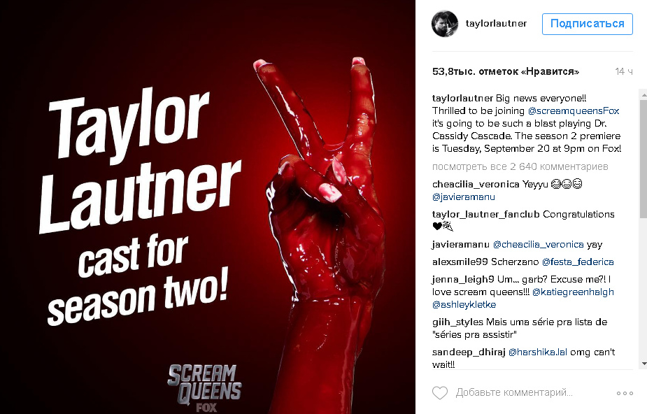Open the @screamqueensFox mention link

pyautogui.click(x=574, y=111)
